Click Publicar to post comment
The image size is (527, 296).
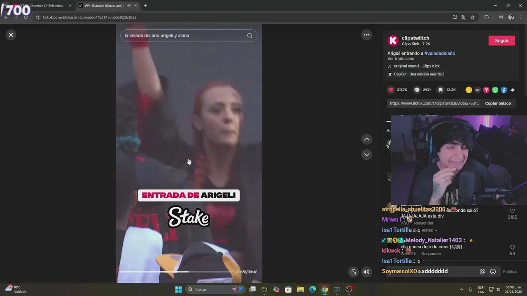510,272
